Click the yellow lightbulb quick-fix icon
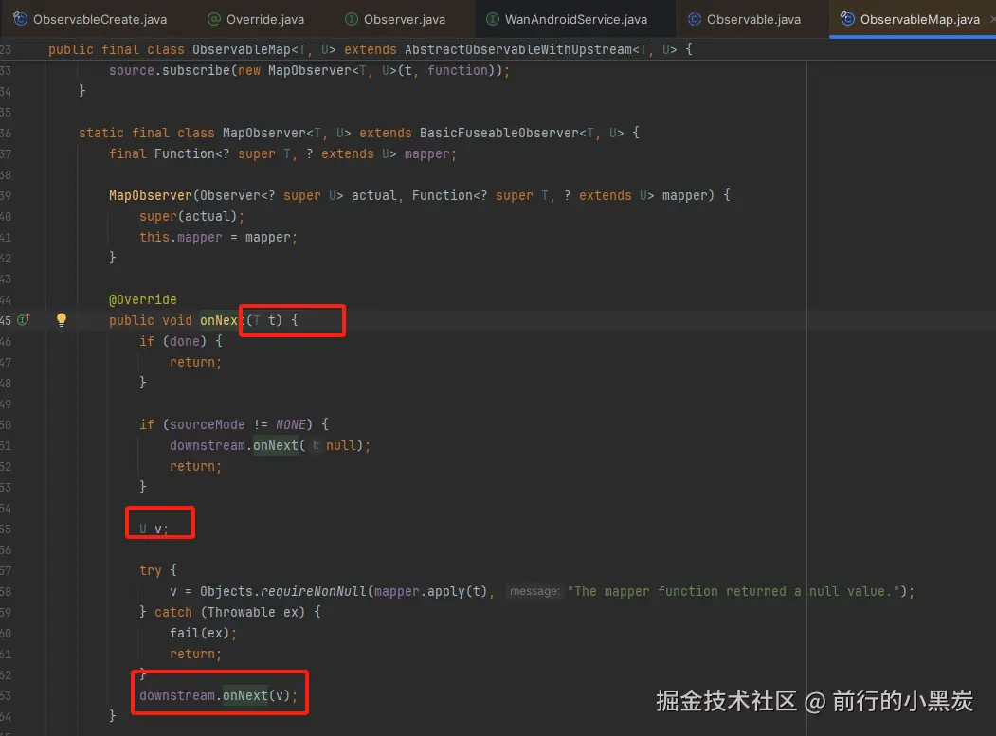The image size is (996, 736). click(x=62, y=320)
